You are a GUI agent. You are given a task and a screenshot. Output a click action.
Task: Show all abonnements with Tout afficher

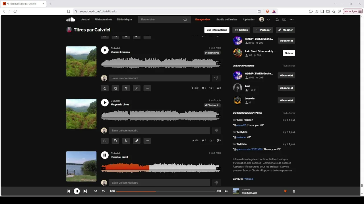click(289, 66)
